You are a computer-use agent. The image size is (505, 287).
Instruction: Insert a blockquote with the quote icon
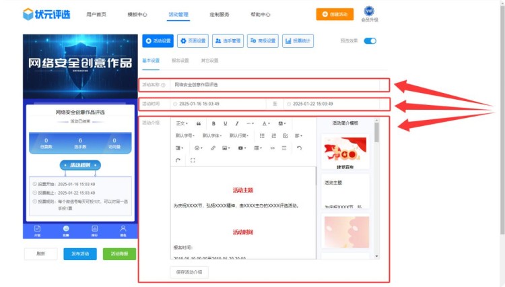(199, 124)
